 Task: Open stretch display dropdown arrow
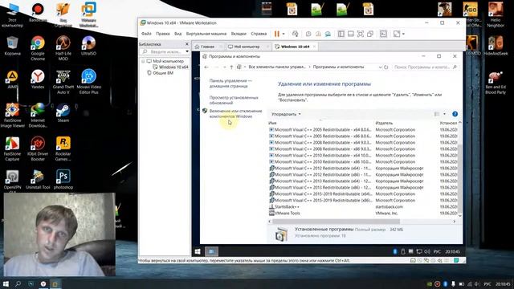[x=403, y=34]
